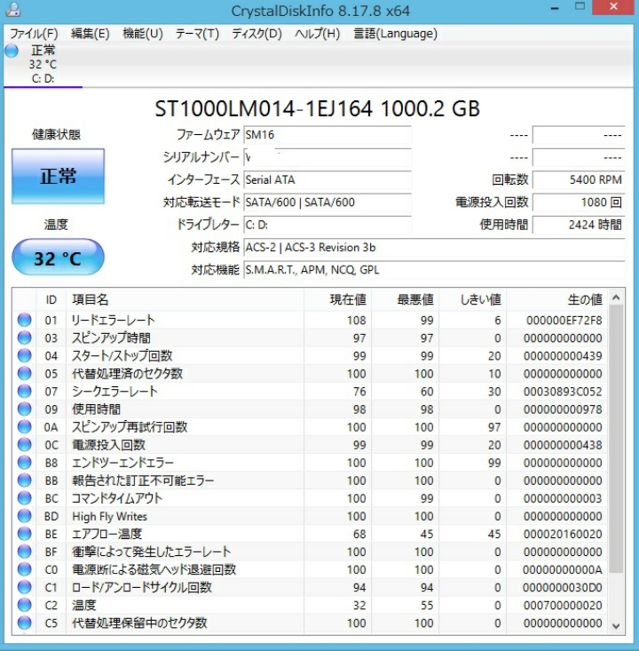The height and width of the screenshot is (651, 639).
Task: Click status circle for C2 温度 row
Action: (x=25, y=606)
